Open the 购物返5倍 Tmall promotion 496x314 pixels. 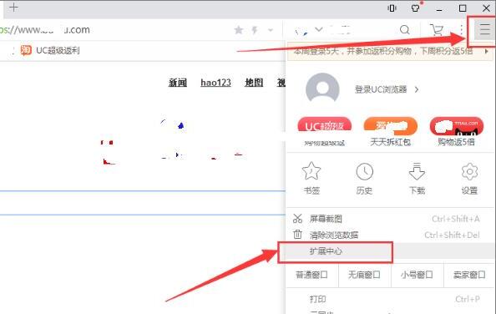coord(457,133)
